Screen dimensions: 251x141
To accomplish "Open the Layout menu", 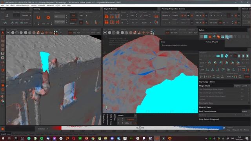I will (x=58, y=5).
